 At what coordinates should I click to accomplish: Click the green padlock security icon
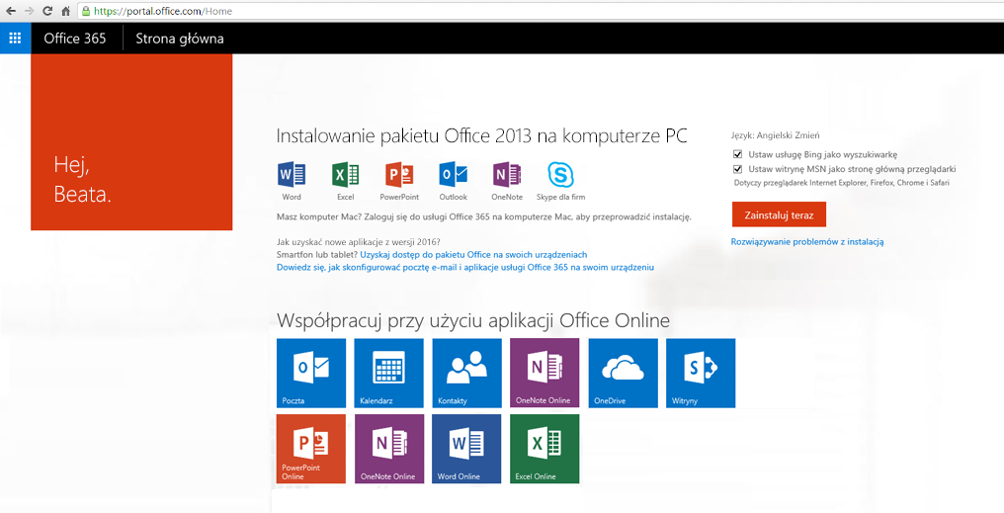86,11
